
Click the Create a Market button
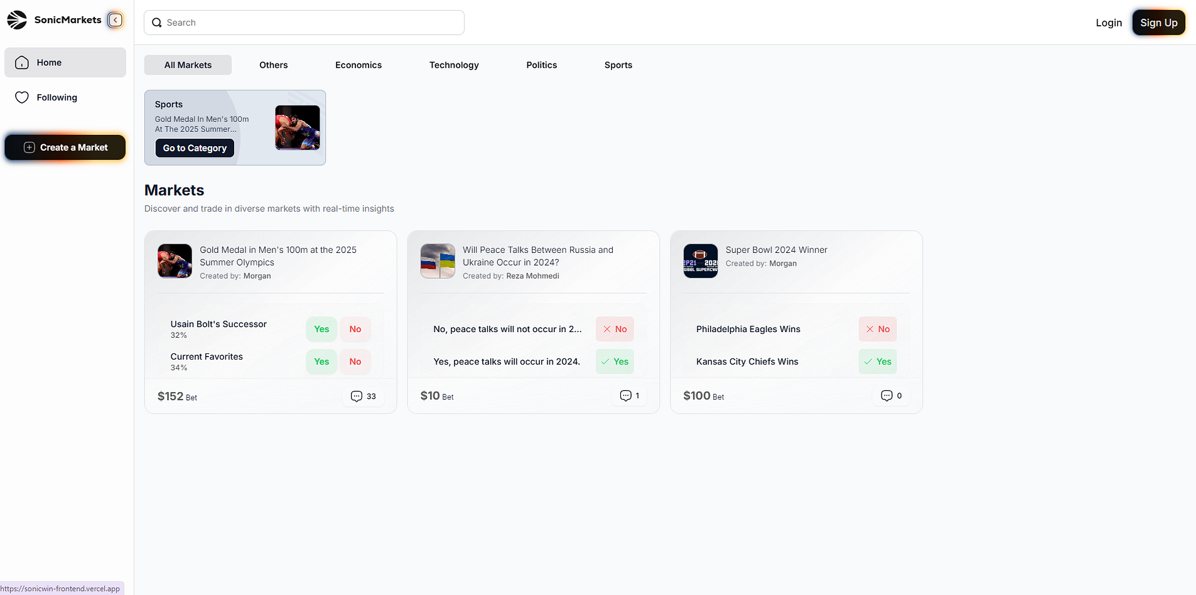point(65,147)
